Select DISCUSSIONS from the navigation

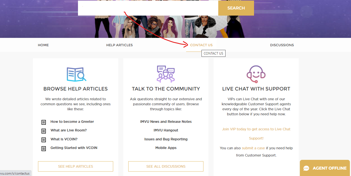coord(282,45)
